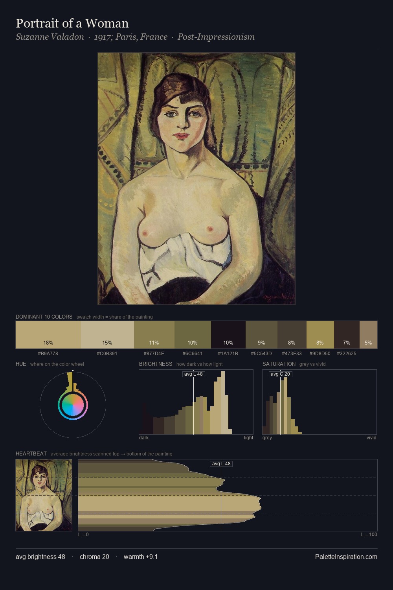
Task: Click the vivid axis label under Saturation
Action: [x=371, y=438]
